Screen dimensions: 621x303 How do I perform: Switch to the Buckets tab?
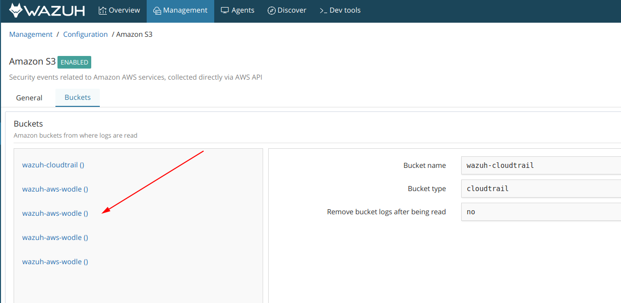[x=78, y=97]
